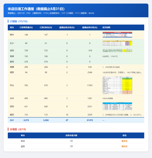Screen dimensions: 152x158
Task: Click the 6台样机 note in the 常德 row
Action: tap(110, 56)
